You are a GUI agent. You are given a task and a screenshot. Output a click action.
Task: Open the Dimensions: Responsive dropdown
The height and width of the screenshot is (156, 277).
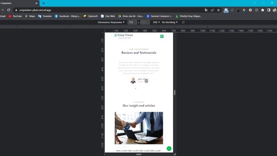click(111, 22)
